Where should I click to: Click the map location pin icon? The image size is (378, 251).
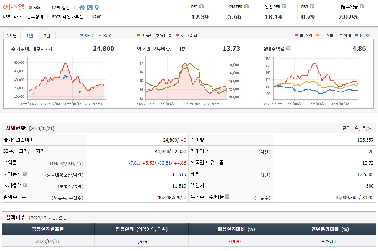pyautogui.click(x=97, y=8)
